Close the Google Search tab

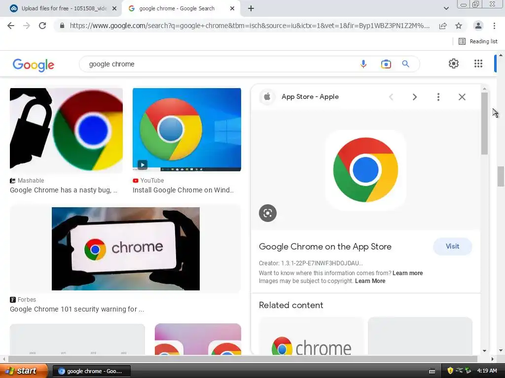[x=232, y=9]
